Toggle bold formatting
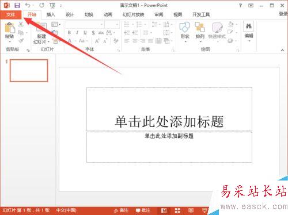The height and width of the screenshot is (215, 288). click(x=69, y=33)
